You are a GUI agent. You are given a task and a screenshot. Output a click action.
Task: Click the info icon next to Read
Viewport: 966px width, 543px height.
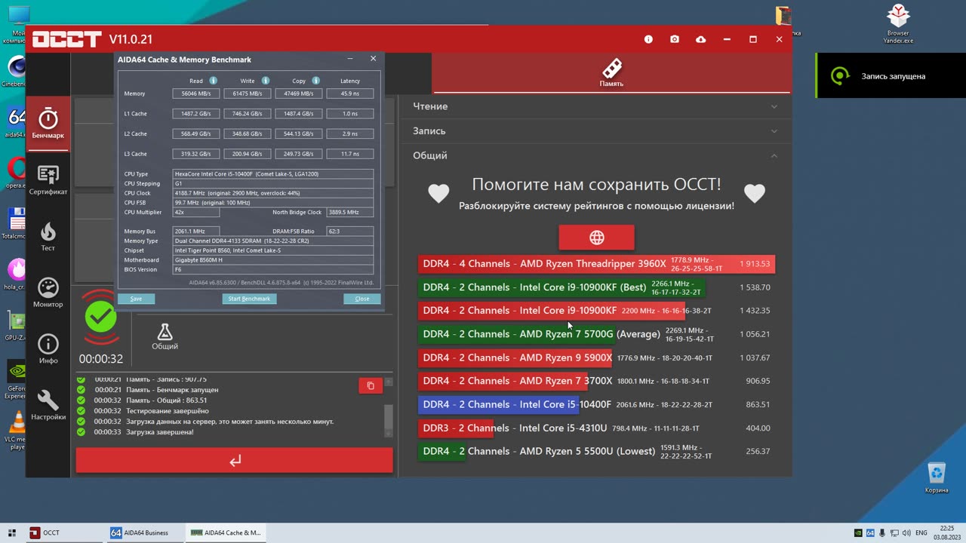(214, 81)
